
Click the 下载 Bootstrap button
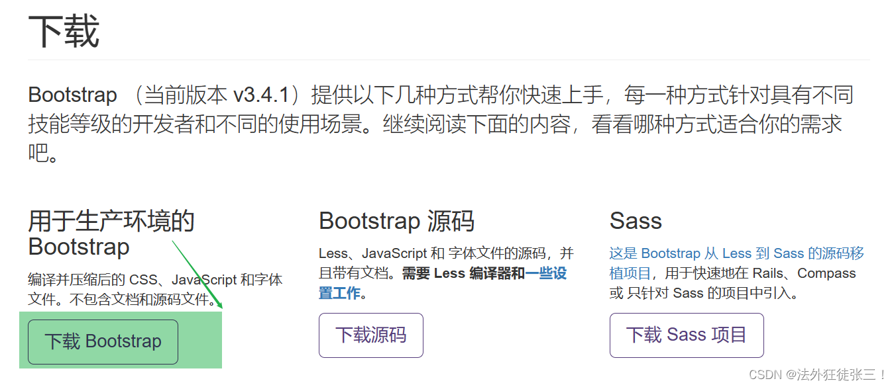tap(103, 342)
